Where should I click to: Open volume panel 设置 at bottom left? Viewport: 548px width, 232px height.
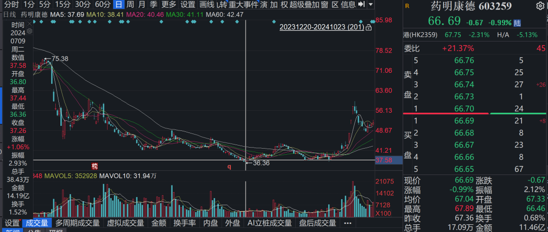pyautogui.click(x=12, y=223)
